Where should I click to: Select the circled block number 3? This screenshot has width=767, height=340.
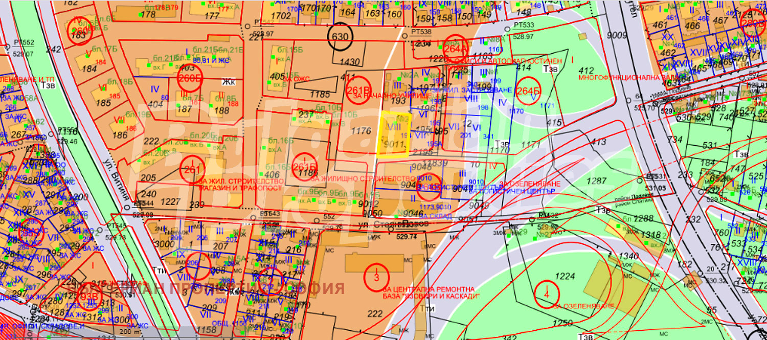click(x=376, y=277)
